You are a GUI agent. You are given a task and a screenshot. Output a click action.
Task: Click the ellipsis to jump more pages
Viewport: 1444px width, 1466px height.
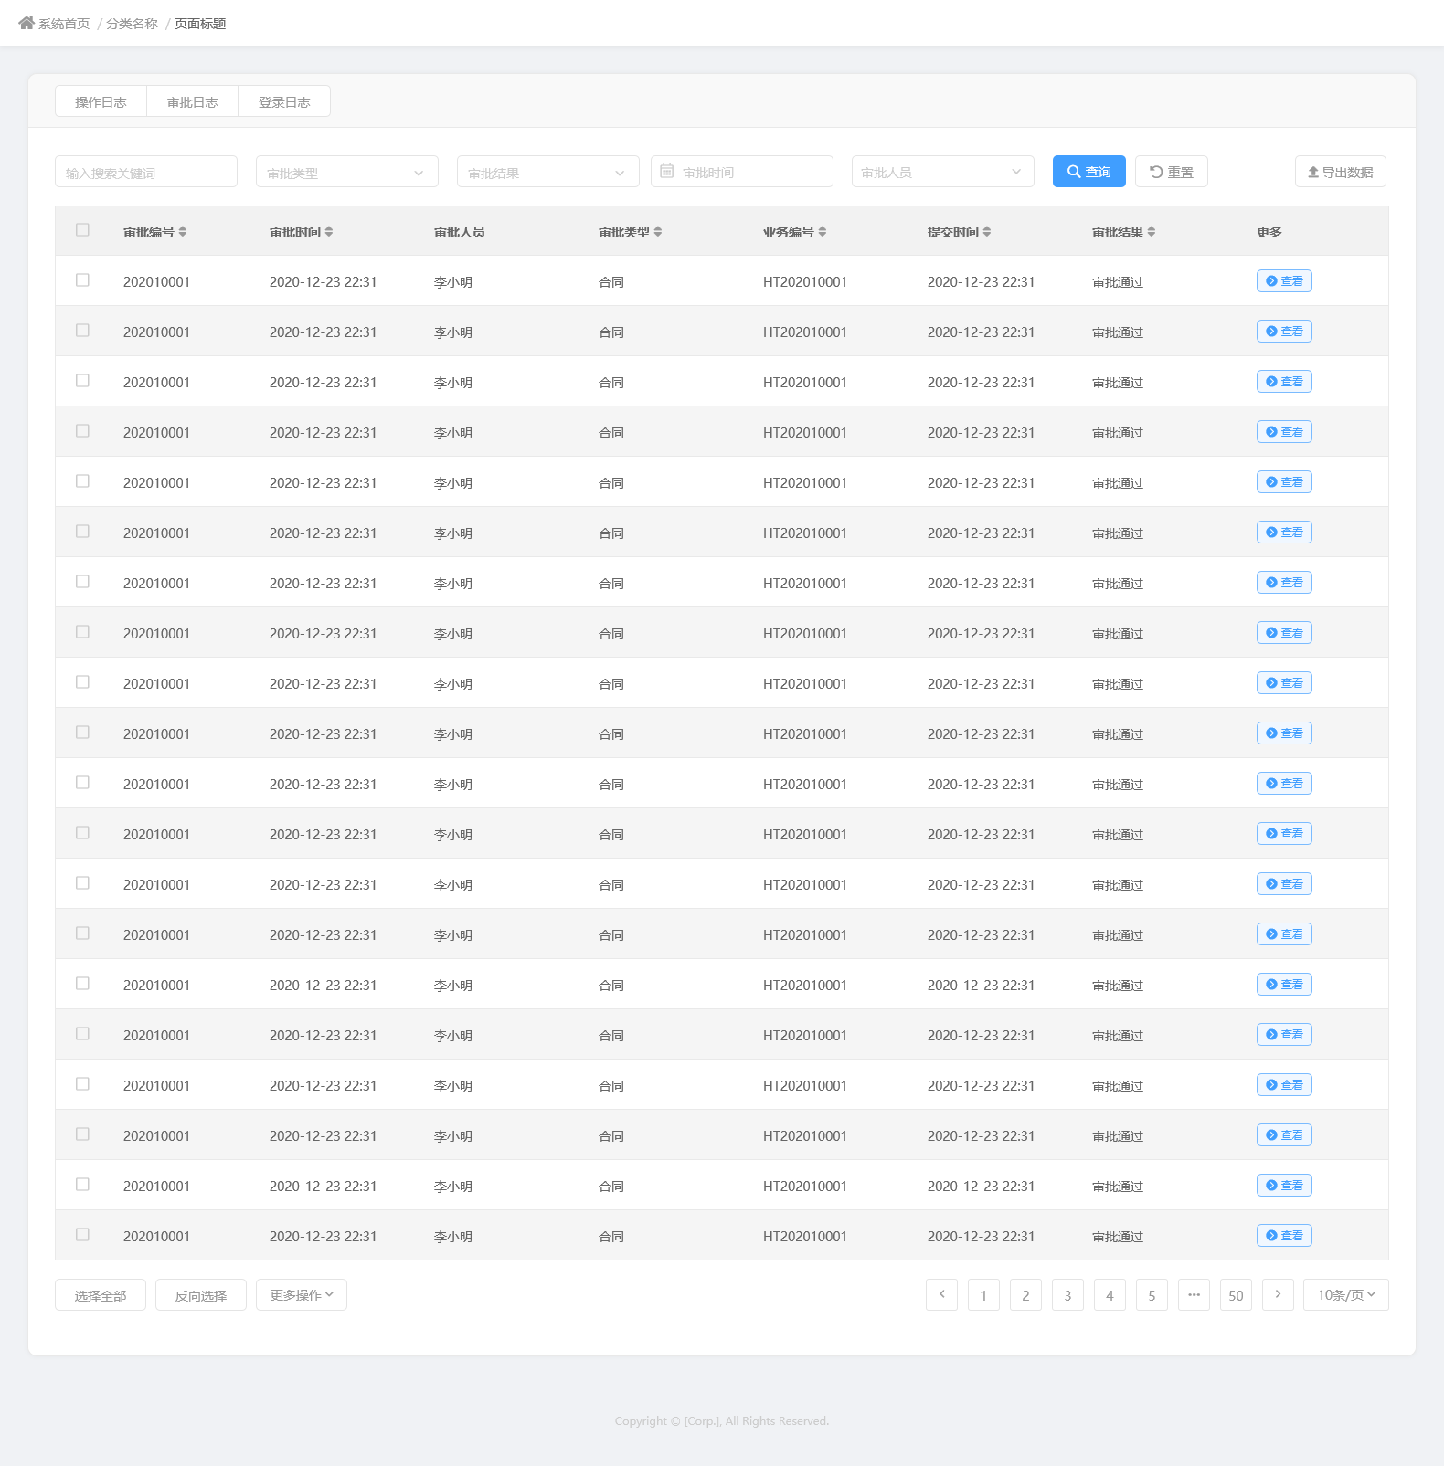tap(1194, 1294)
